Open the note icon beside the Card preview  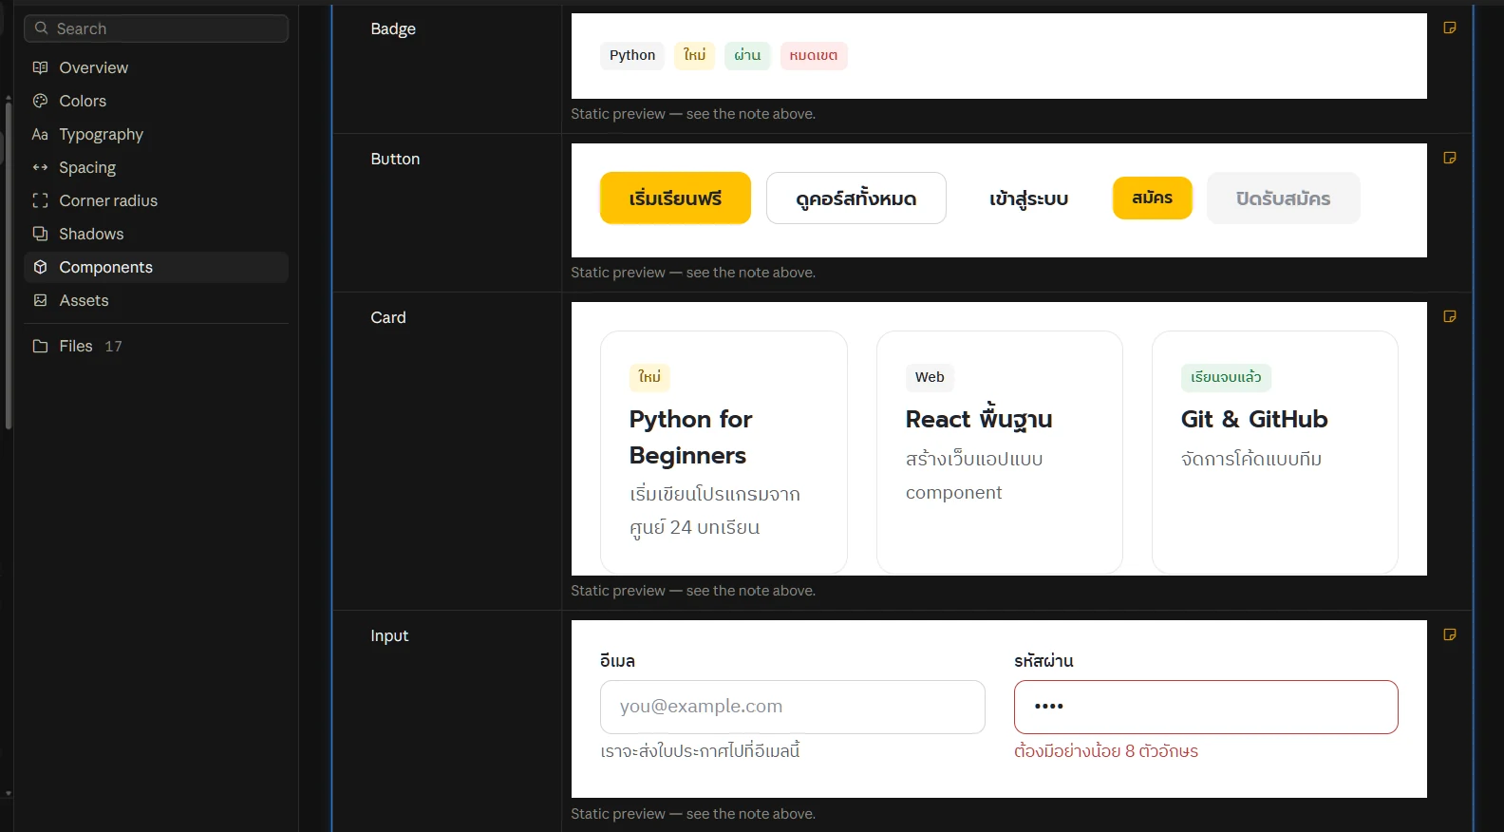coord(1450,317)
